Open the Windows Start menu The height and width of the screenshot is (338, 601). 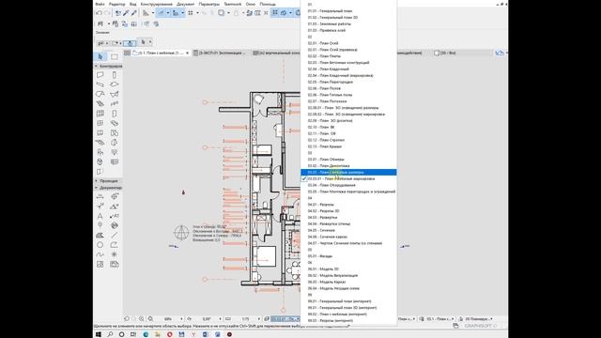pos(99,334)
